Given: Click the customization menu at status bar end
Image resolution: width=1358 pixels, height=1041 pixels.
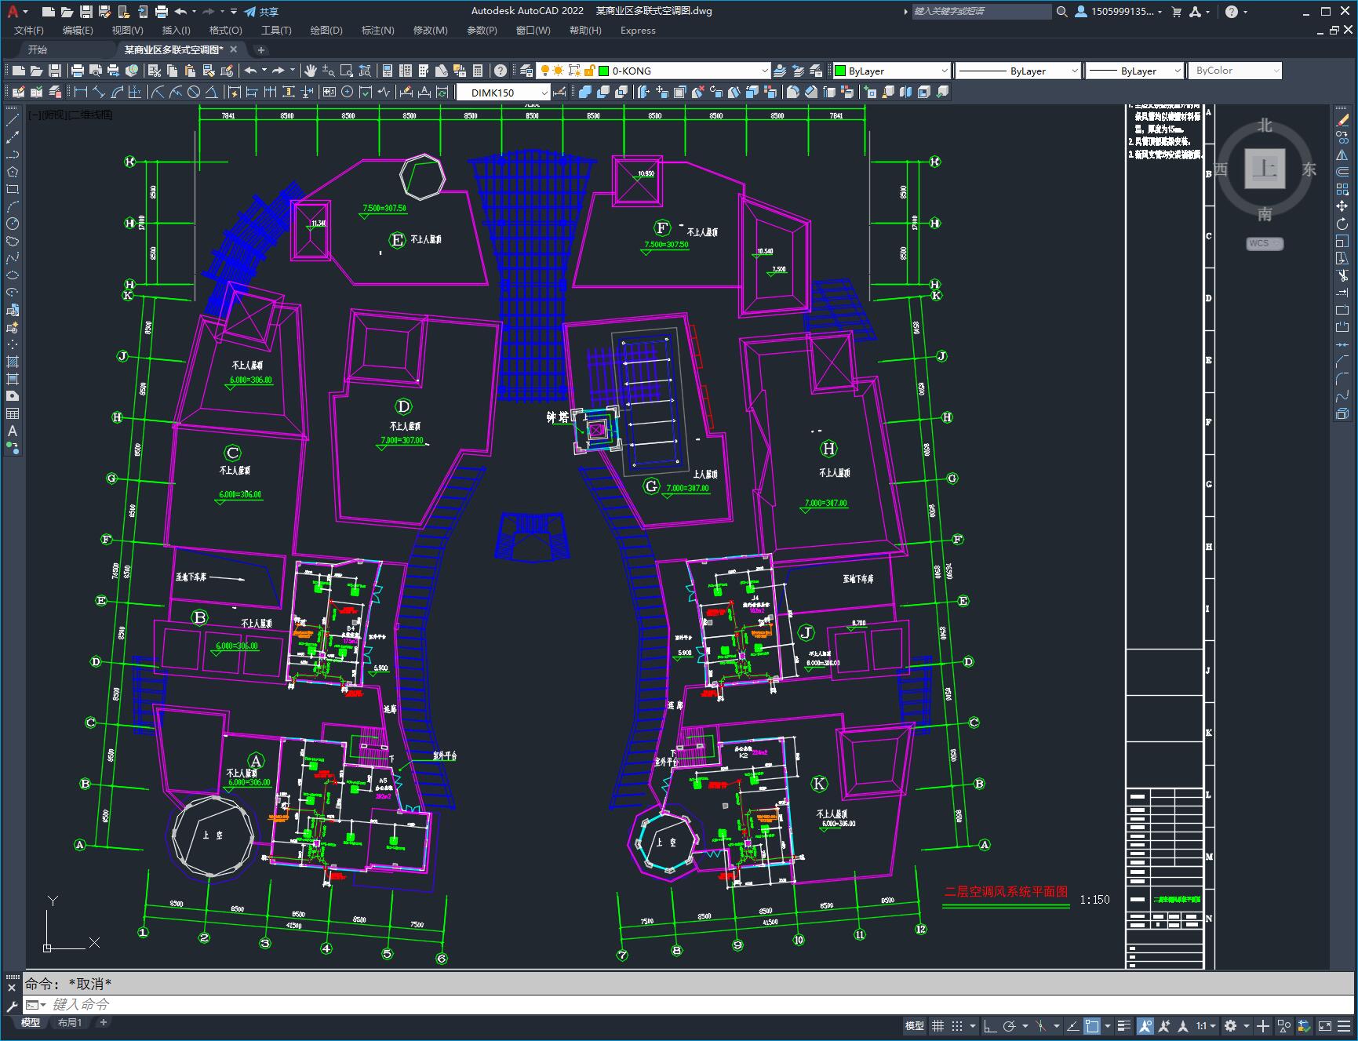Looking at the screenshot, I should 1344,1025.
